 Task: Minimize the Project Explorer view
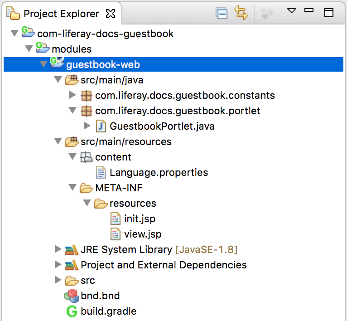(x=309, y=10)
